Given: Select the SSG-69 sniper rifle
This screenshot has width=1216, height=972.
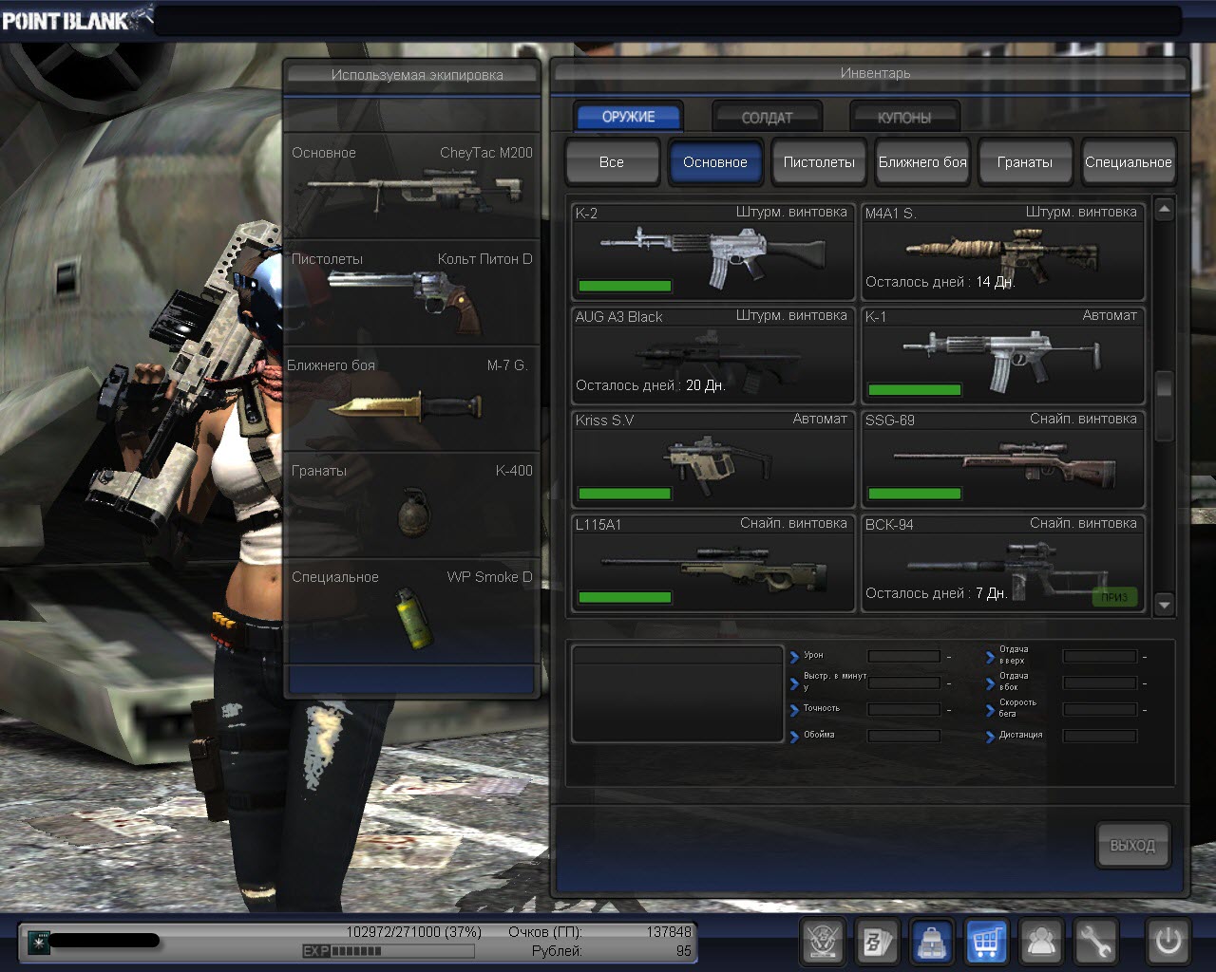Looking at the screenshot, I should pyautogui.click(x=1002, y=459).
